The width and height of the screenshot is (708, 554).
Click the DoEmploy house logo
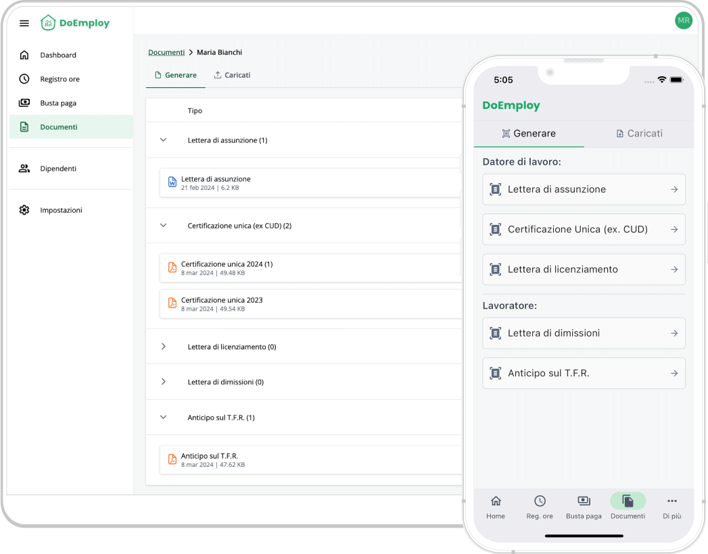click(x=48, y=23)
